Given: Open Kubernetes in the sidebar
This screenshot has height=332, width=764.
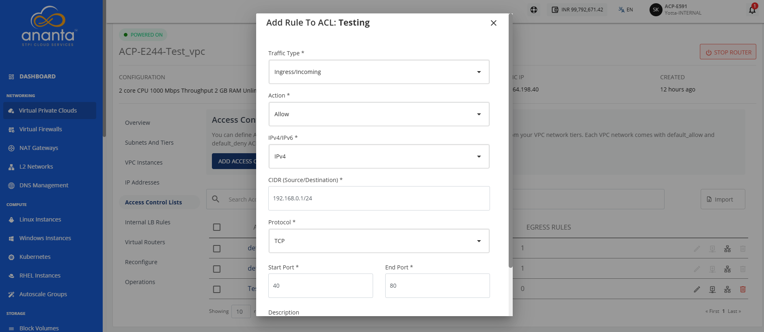Looking at the screenshot, I should [x=35, y=257].
